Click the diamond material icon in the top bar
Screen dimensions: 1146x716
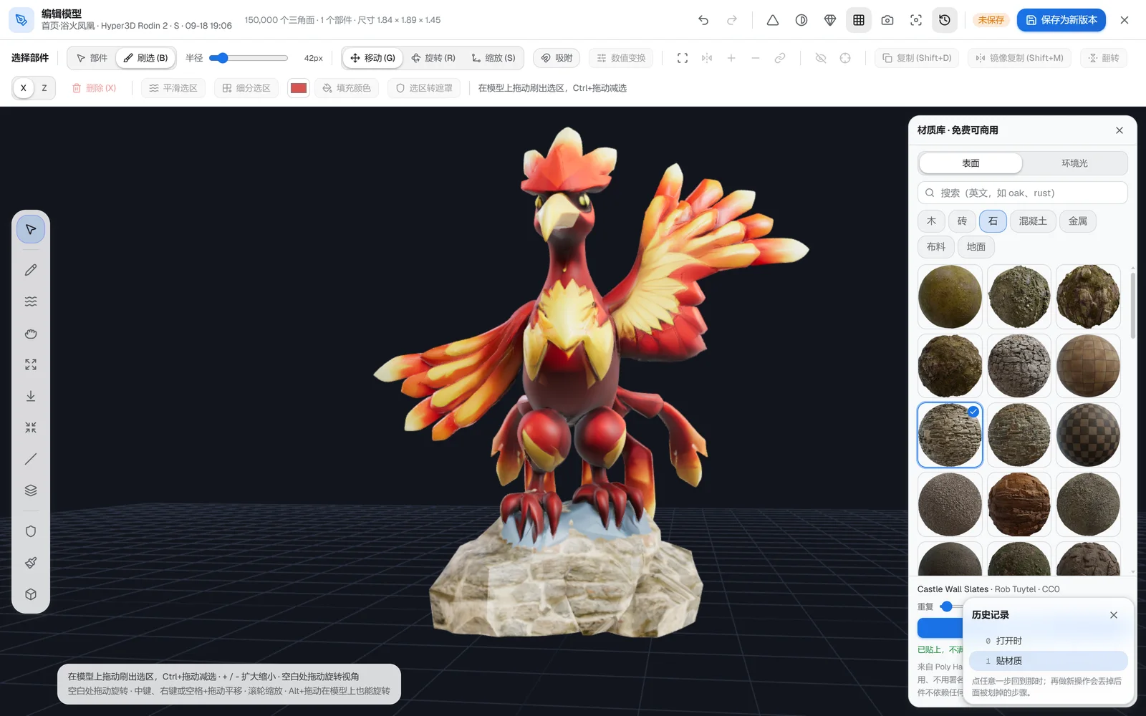[x=830, y=20]
